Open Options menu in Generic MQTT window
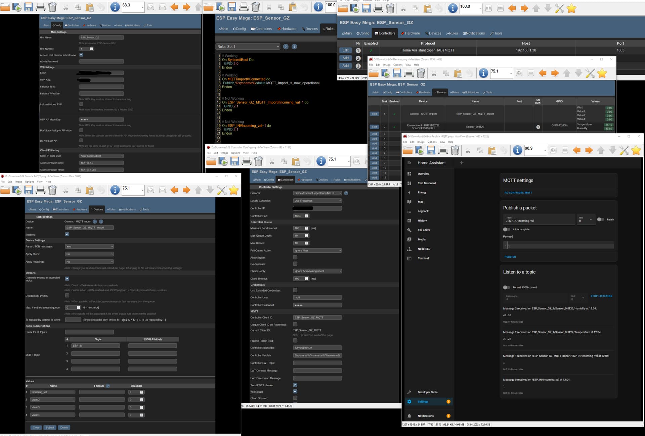645x436 pixels. (x=29, y=182)
